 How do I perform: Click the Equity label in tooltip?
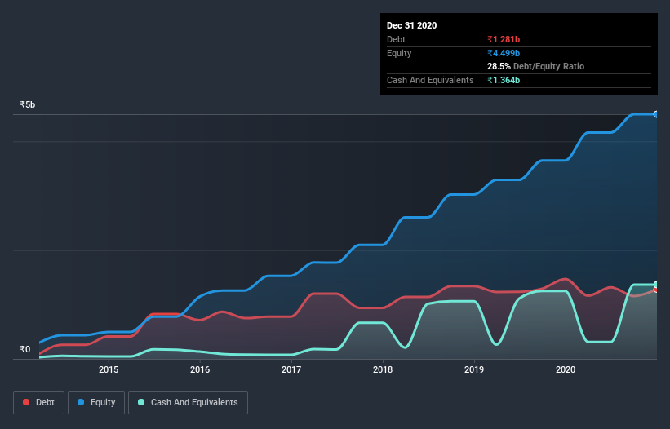pos(399,53)
